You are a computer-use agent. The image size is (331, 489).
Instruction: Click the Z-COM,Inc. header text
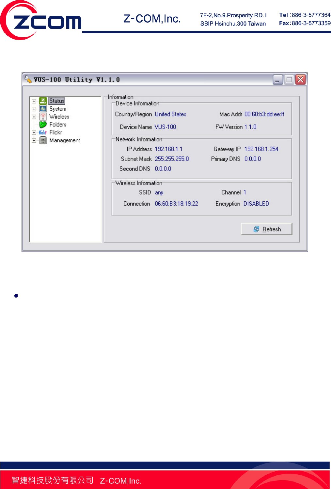pyautogui.click(x=152, y=19)
